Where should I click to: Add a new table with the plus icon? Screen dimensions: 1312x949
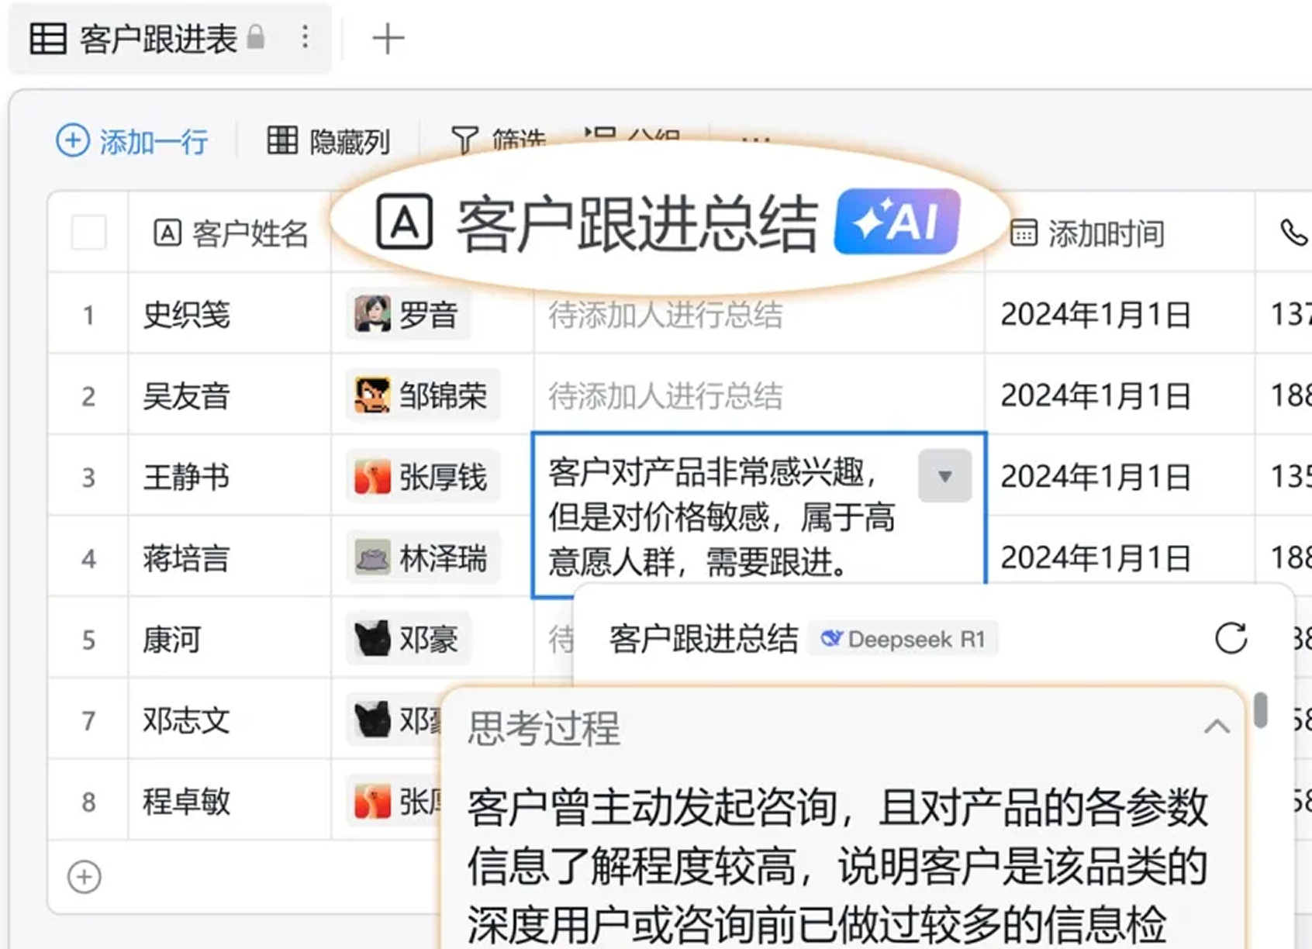pyautogui.click(x=388, y=39)
